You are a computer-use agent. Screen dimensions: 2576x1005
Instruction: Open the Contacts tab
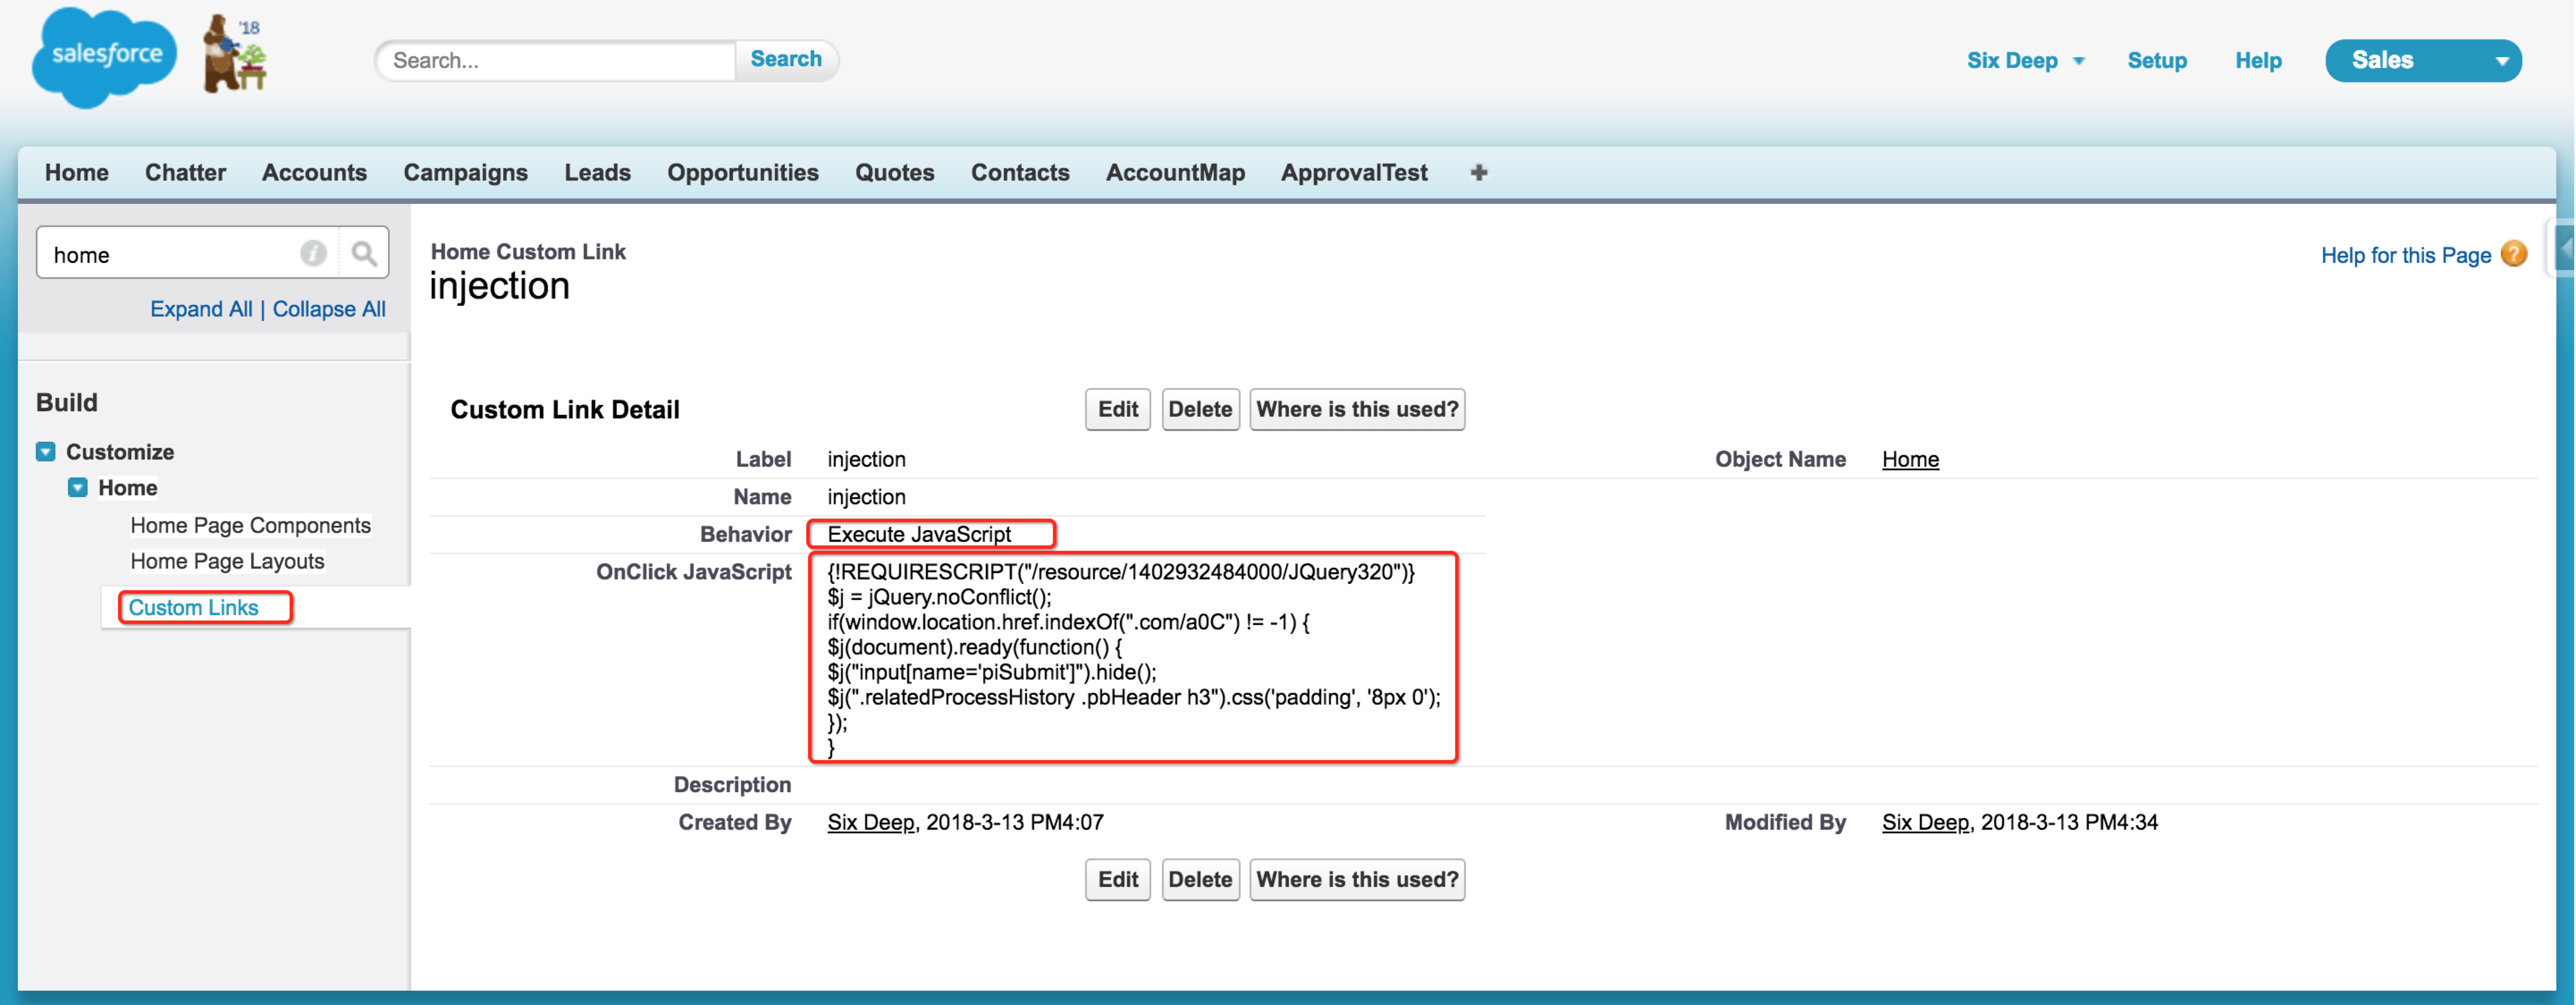[1020, 172]
